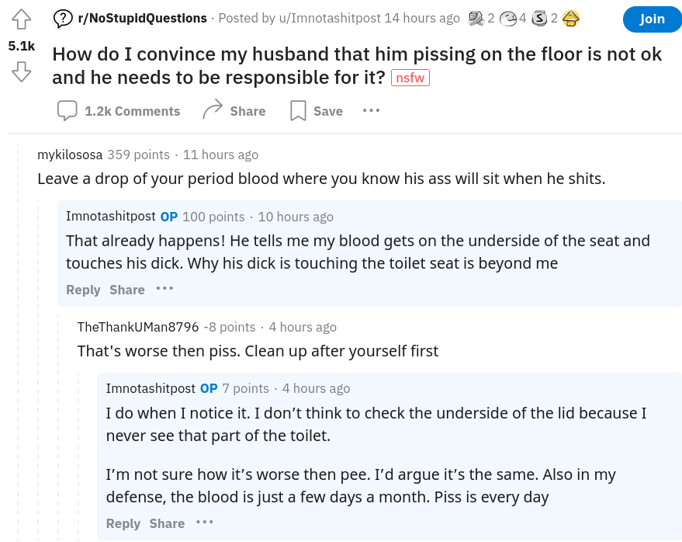This screenshot has height=542, width=682.
Task: Open the NoStupidQuestions subreddit icon
Action: (x=63, y=19)
